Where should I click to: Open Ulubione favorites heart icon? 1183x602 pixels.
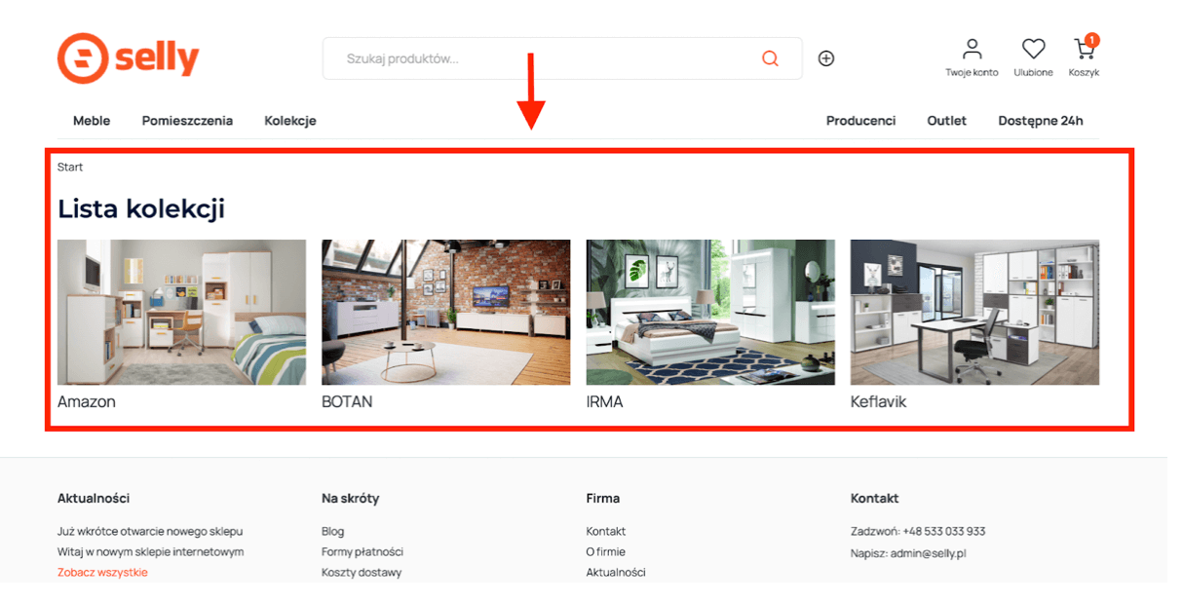pyautogui.click(x=1033, y=56)
